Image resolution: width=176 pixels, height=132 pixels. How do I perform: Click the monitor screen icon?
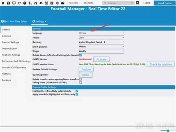point(14,3)
